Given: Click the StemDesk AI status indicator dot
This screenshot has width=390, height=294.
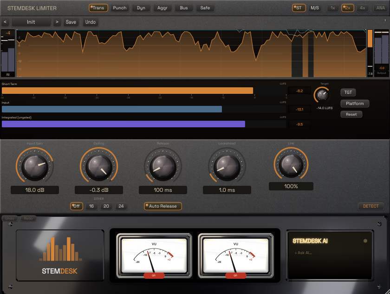Looking at the screenshot, I should click(365, 241).
